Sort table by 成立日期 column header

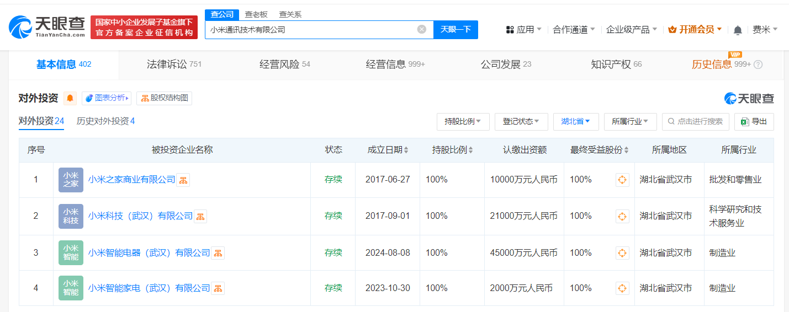pyautogui.click(x=388, y=150)
